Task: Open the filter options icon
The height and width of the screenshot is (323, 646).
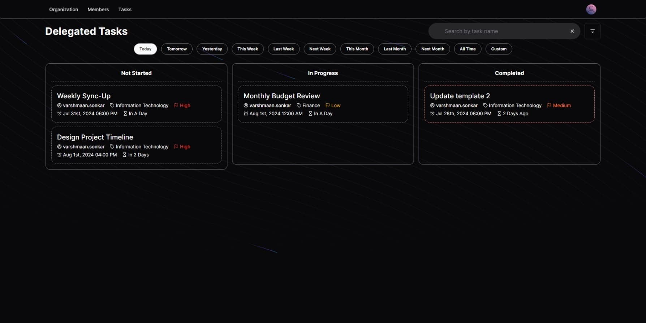Action: pos(592,31)
